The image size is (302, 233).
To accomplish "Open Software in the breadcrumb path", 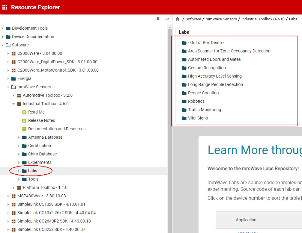I will (x=193, y=19).
